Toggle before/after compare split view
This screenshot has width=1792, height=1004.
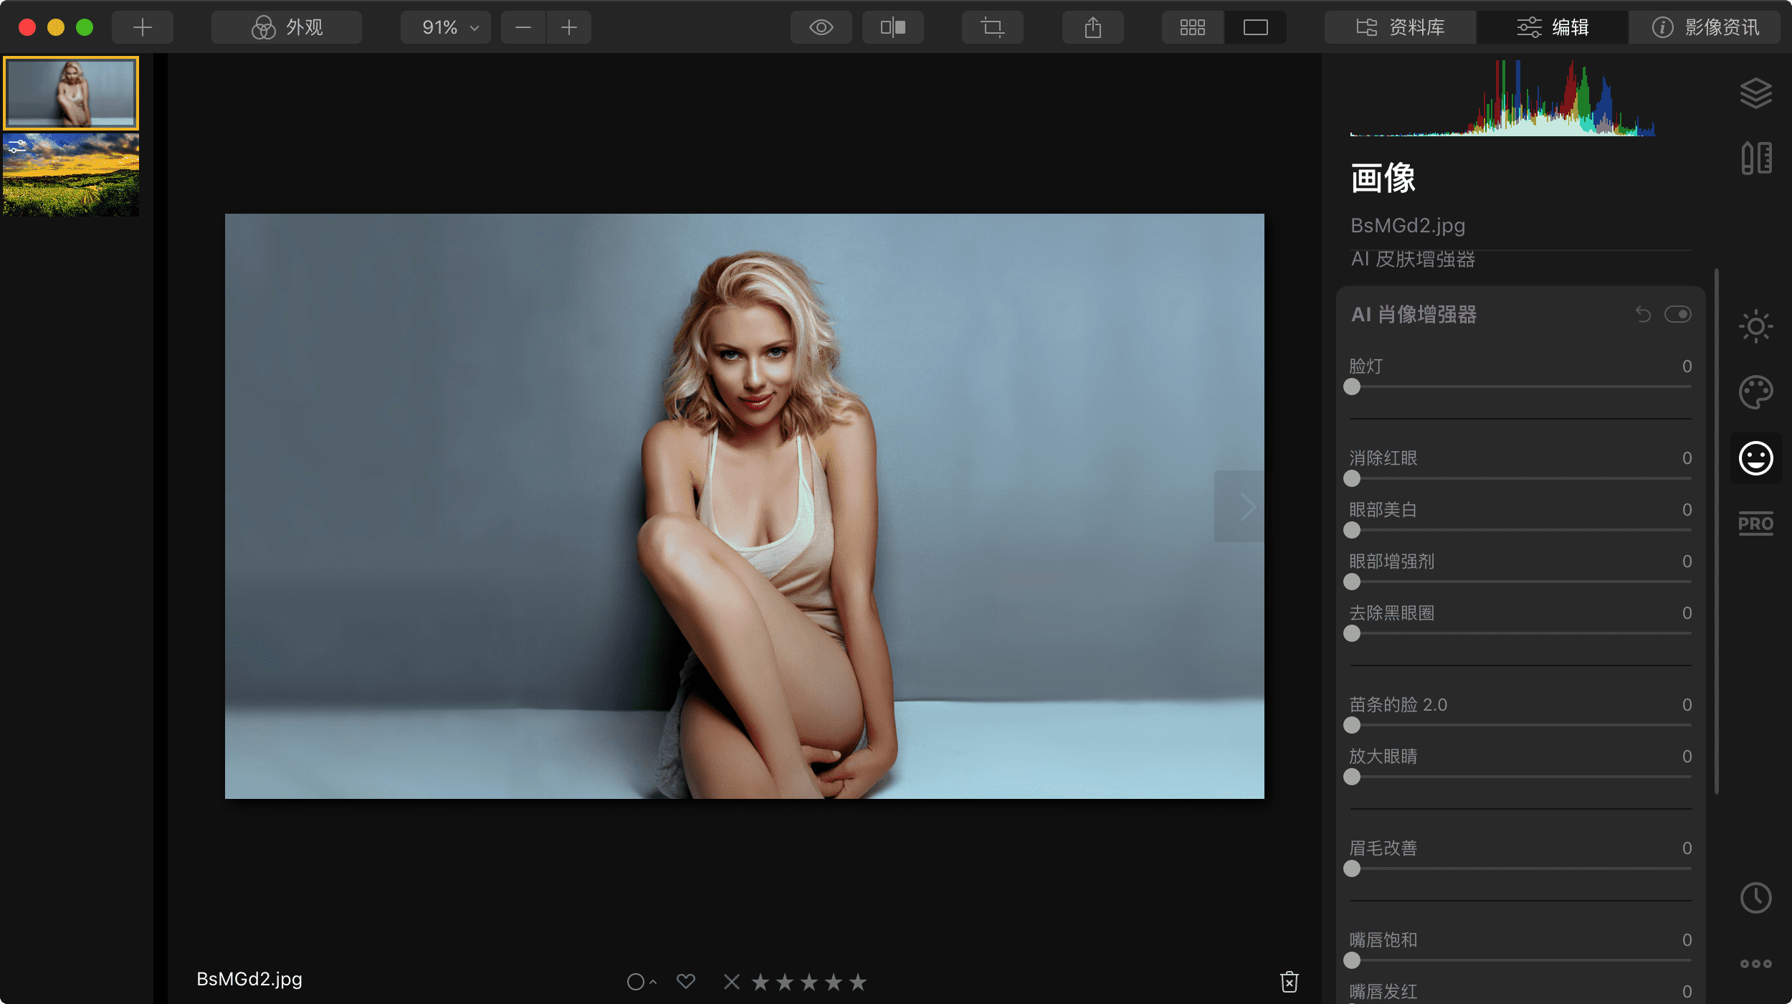(892, 27)
